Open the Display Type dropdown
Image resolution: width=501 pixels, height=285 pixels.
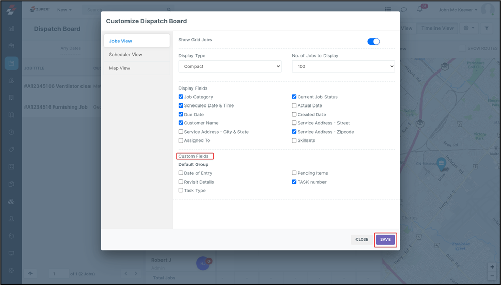pos(230,66)
